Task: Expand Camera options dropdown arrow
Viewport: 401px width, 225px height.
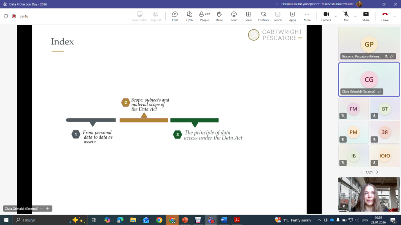Action: [x=336, y=16]
